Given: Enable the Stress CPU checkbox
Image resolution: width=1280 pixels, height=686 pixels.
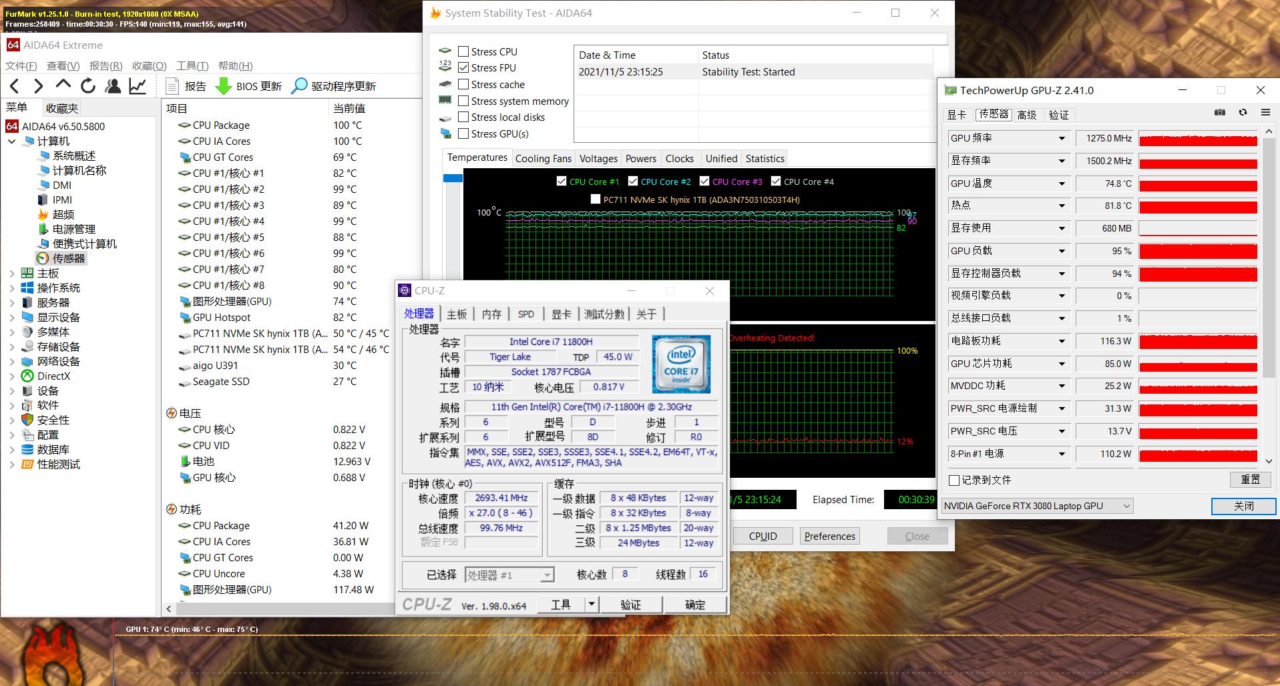Looking at the screenshot, I should pos(463,51).
